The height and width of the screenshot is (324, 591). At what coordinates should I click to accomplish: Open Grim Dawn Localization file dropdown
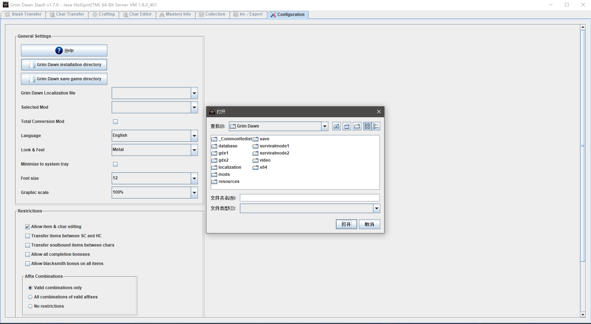(194, 93)
